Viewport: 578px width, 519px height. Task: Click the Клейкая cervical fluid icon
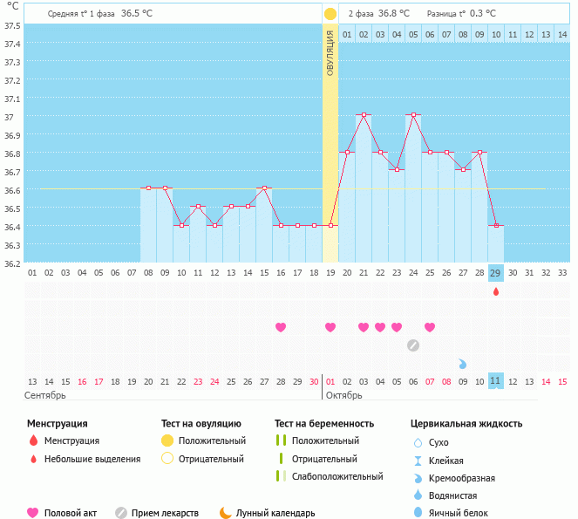(x=418, y=461)
